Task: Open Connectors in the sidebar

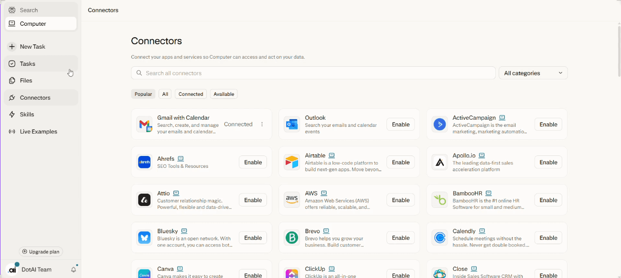Action: pos(41,98)
